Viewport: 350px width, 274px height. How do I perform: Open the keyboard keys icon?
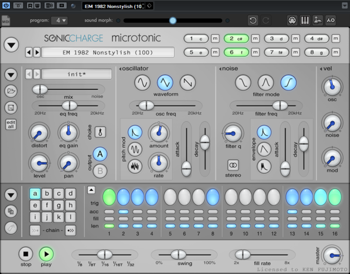(x=305, y=20)
